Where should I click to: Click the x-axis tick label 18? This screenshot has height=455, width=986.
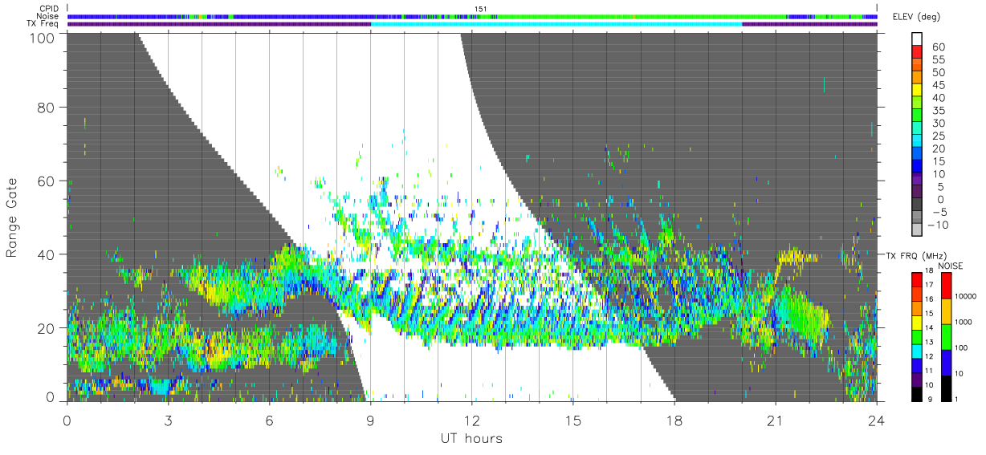pyautogui.click(x=674, y=420)
